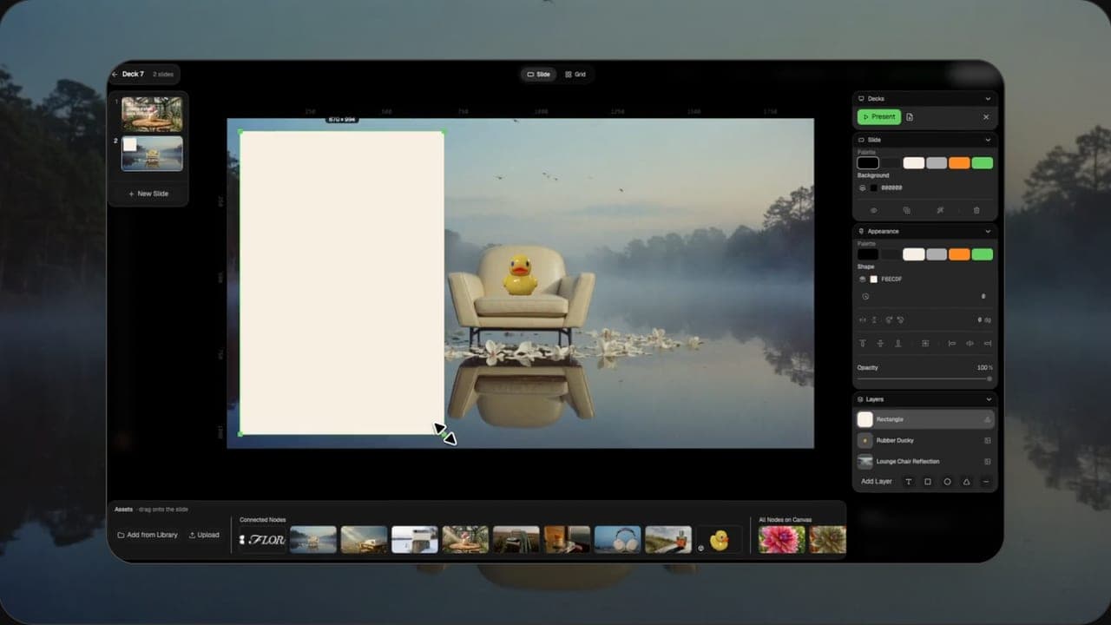This screenshot has height=625, width=1111.
Task: Collapse the Layers panel
Action: tap(988, 399)
